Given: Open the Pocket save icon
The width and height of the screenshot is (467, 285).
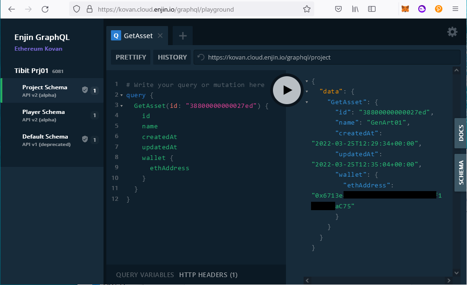Looking at the screenshot, I should tap(339, 9).
